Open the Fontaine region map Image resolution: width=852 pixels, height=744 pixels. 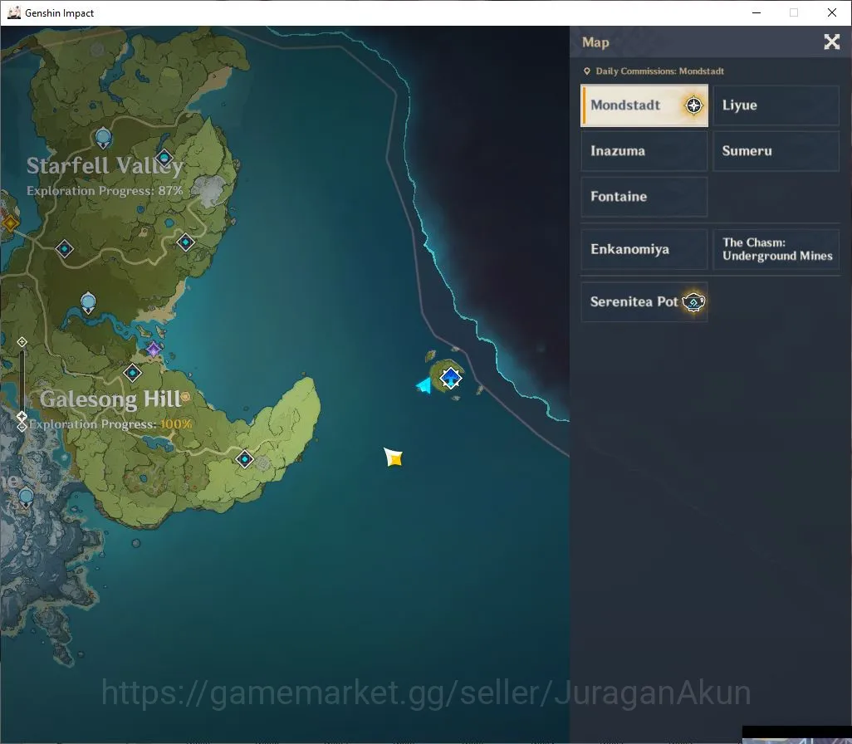pyautogui.click(x=644, y=197)
